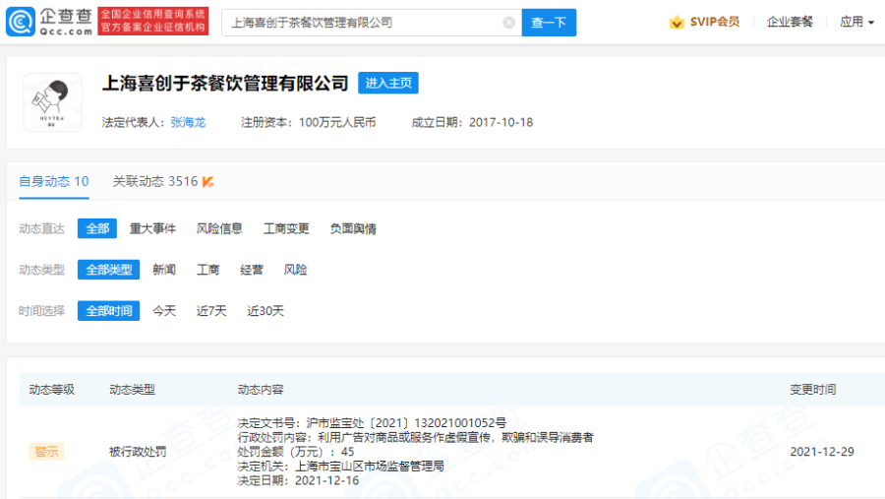Open the 应用 dropdown menu

coord(856,23)
